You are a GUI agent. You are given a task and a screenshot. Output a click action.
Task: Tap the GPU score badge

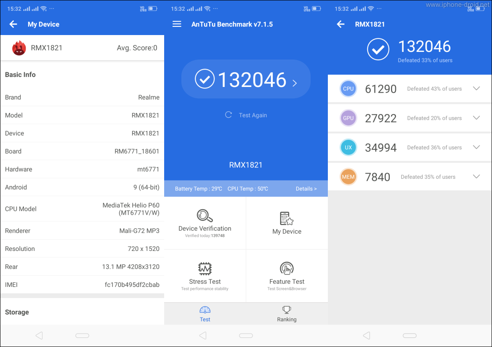(x=348, y=118)
